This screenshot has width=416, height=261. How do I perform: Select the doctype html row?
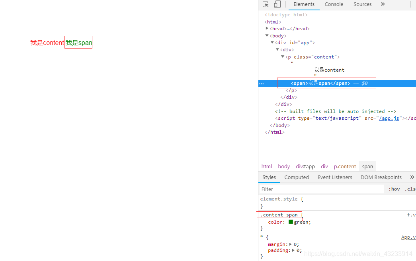(286, 15)
